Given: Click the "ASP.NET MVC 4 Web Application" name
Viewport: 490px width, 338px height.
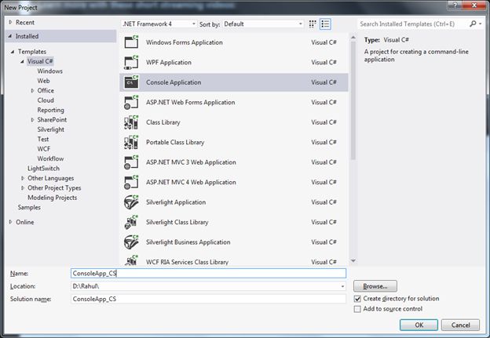Looking at the screenshot, I should (191, 182).
